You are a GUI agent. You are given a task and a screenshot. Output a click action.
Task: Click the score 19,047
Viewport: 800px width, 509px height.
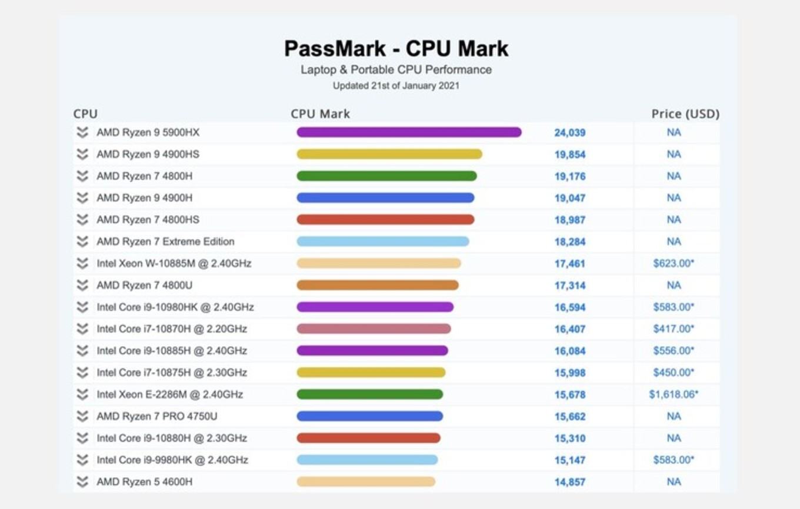[570, 198]
